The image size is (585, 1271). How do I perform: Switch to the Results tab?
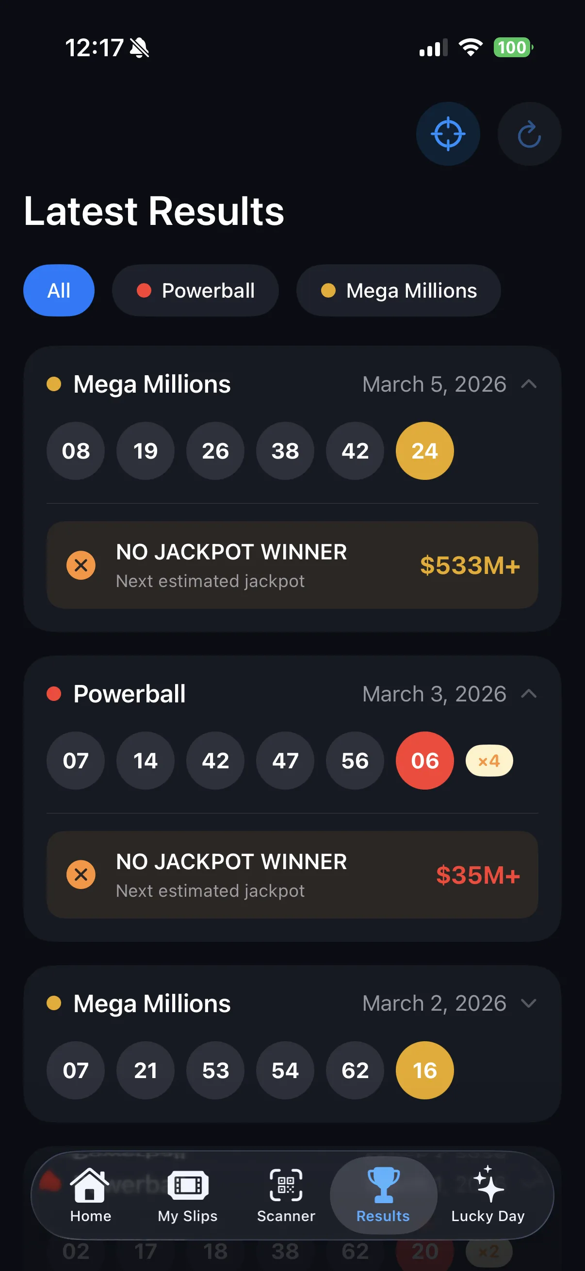point(383,1196)
